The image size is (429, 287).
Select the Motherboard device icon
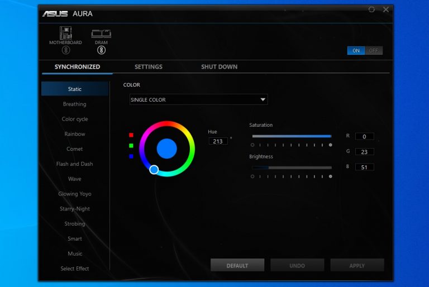point(65,33)
